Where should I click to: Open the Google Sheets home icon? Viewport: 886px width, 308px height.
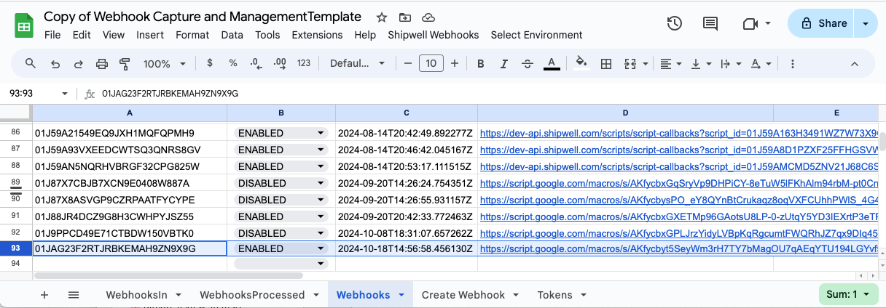24,25
